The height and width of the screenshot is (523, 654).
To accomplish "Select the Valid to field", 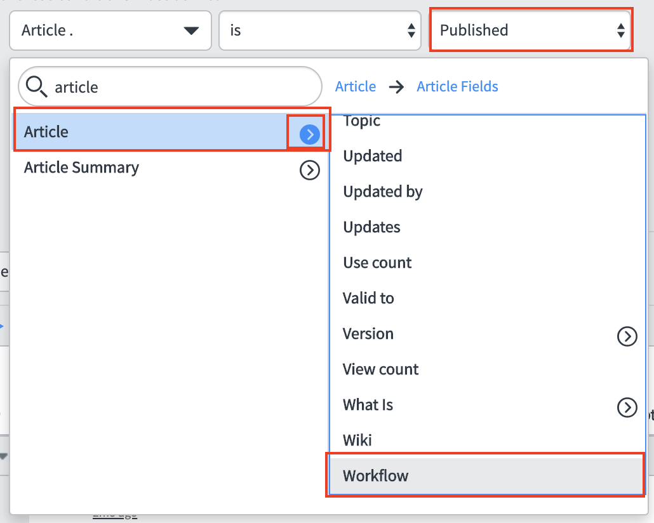I will [368, 298].
